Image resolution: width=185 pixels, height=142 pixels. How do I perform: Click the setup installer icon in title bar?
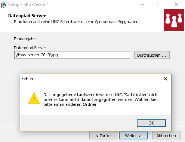[x=3, y=4]
